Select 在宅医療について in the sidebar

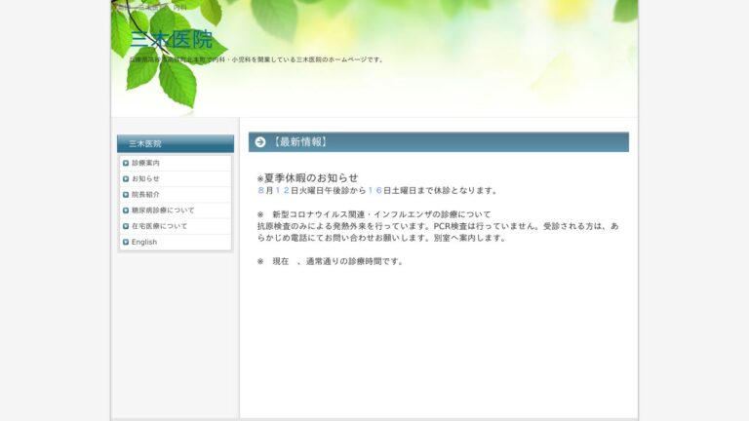160,225
